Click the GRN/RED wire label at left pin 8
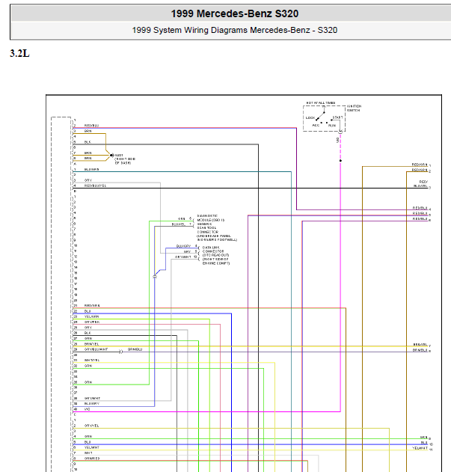This screenshot has height=472, width=451. [x=92, y=459]
